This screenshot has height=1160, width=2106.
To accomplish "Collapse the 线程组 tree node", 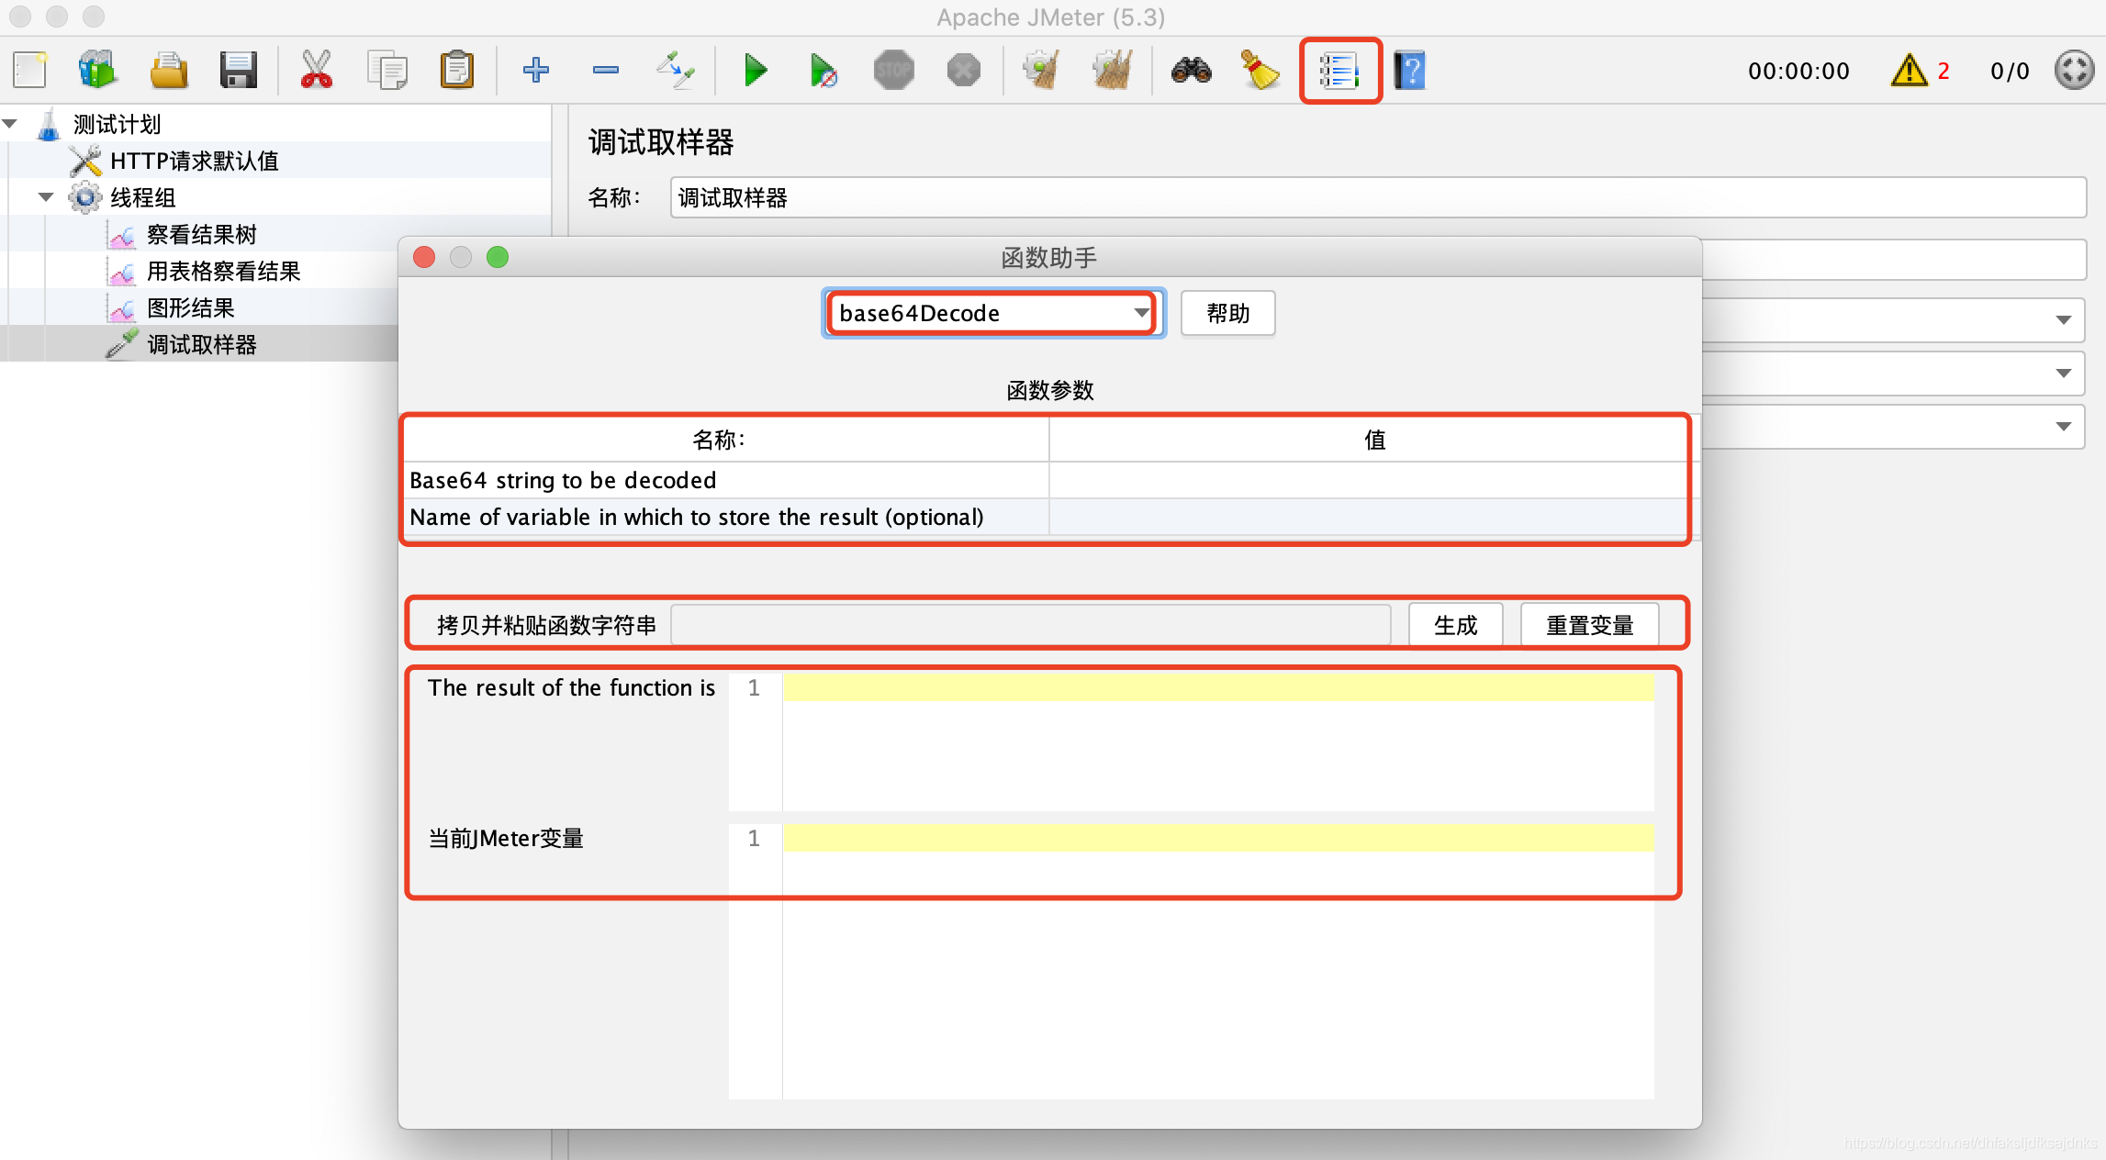I will coord(46,197).
